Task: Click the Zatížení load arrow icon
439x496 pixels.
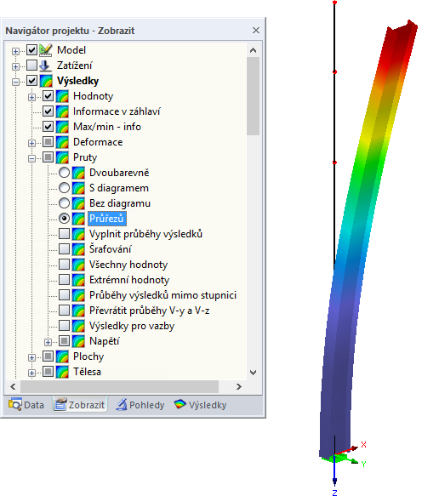Action: (x=45, y=66)
